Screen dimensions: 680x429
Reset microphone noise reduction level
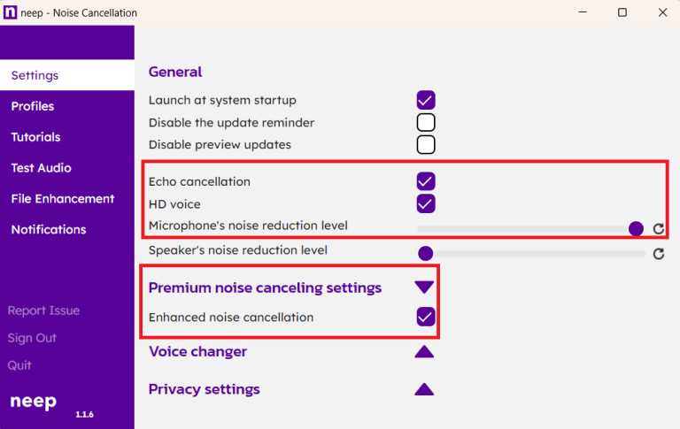(658, 229)
